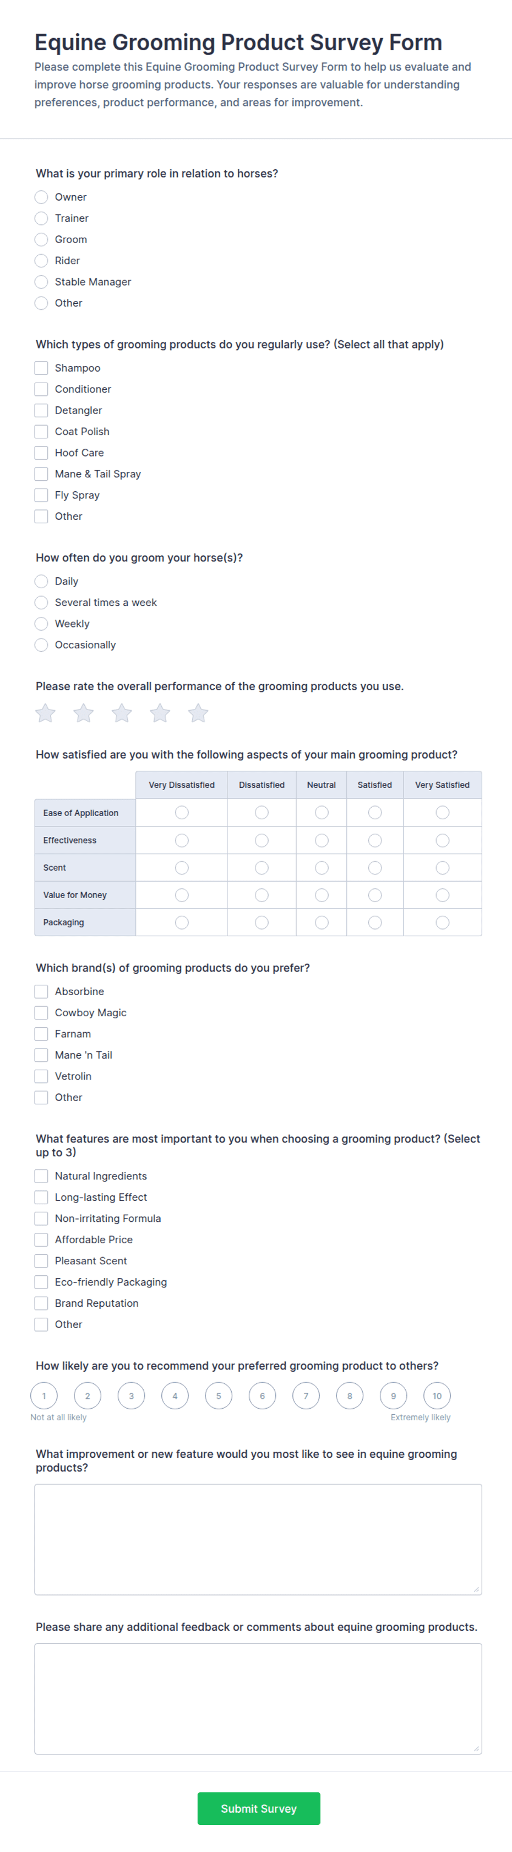
Task: Select Natural Ingredients feature
Action: 41,1176
